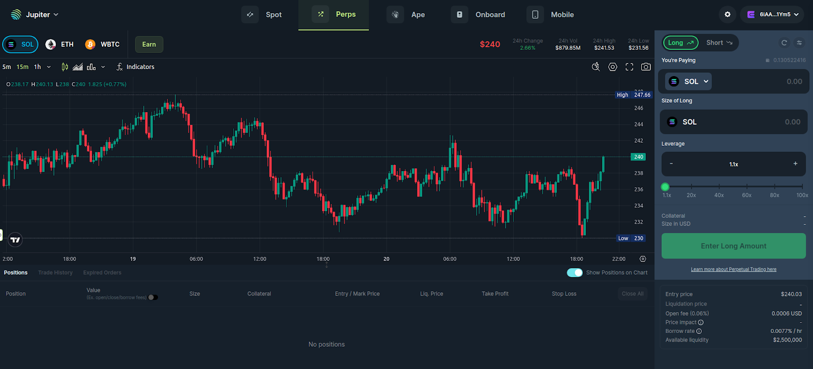Click Price impact info icon
The width and height of the screenshot is (813, 369).
(701, 323)
